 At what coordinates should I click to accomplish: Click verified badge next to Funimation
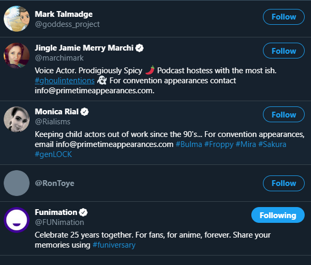[83, 212]
